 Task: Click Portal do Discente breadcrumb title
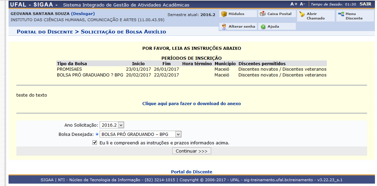pos(45,32)
